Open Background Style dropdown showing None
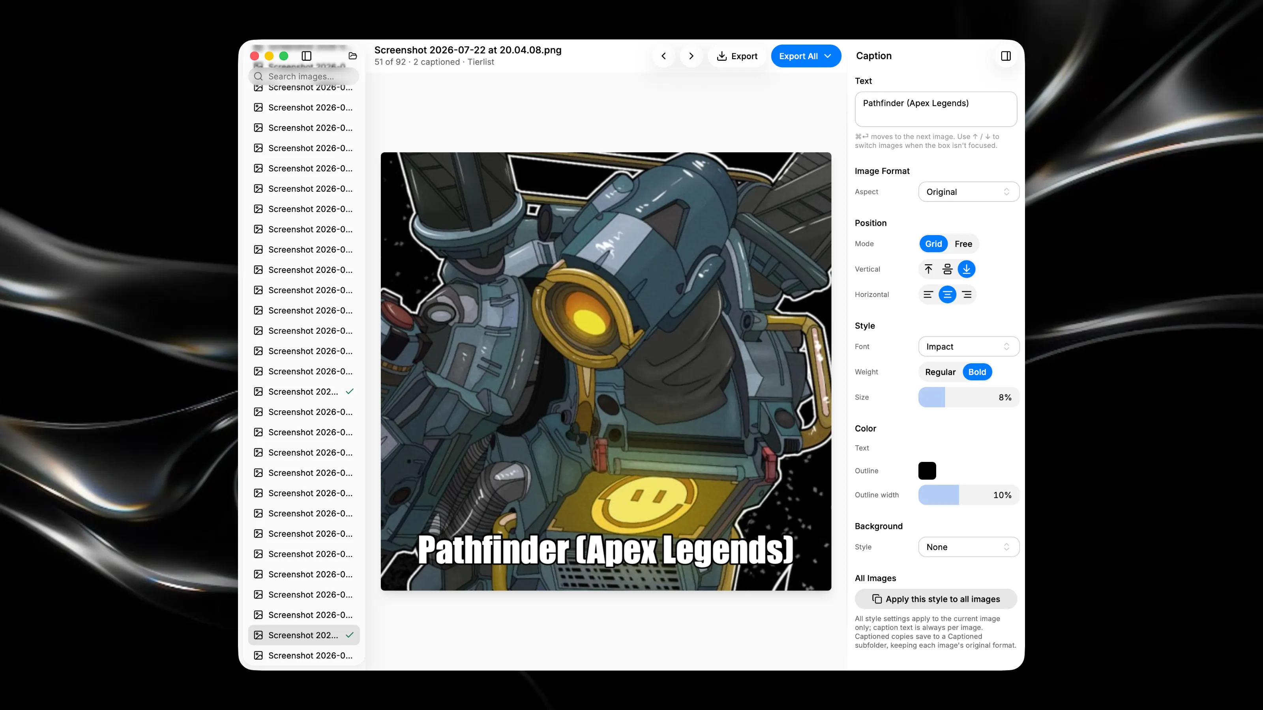This screenshot has height=710, width=1263. click(x=968, y=547)
